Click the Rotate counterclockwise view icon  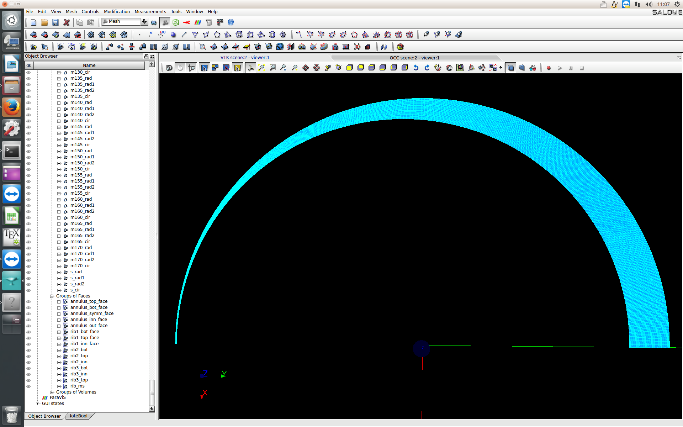pyautogui.click(x=416, y=68)
